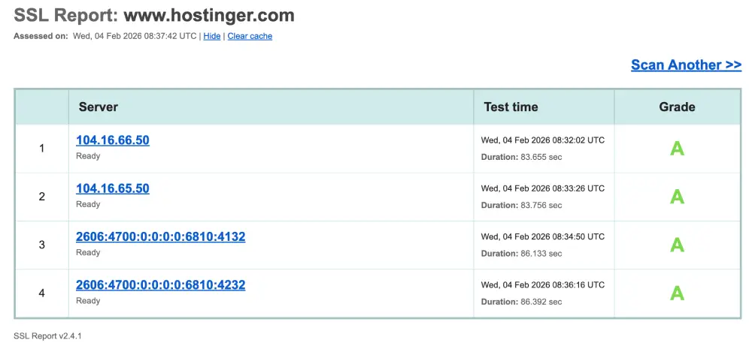The height and width of the screenshot is (349, 752).
Task: Open the Scan Another >> link
Action: (687, 65)
